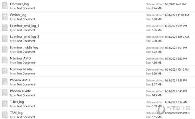The image size is (195, 119).
Task: Click the 2/2/2021 6:46 PM modified date
Action: [x=175, y=4]
